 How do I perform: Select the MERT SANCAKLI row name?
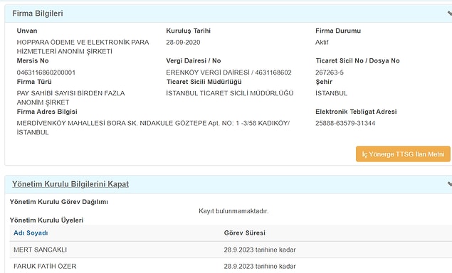40,250
